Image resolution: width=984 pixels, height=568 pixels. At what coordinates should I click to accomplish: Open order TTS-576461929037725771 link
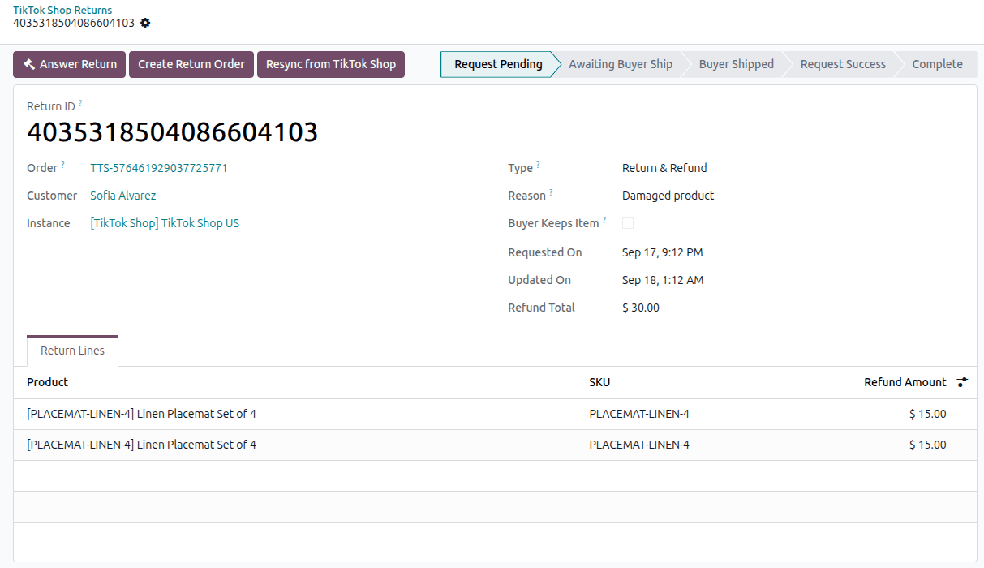[x=159, y=168]
